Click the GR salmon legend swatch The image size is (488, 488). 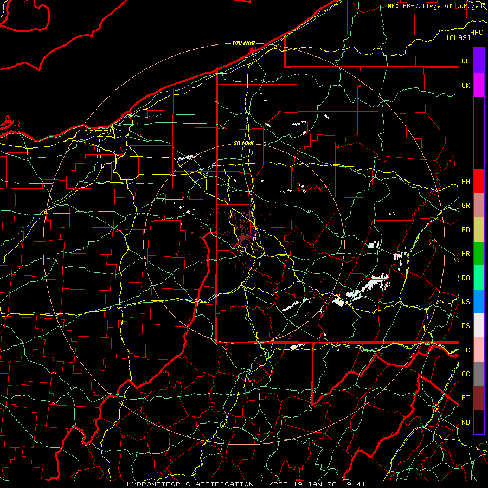tap(479, 206)
